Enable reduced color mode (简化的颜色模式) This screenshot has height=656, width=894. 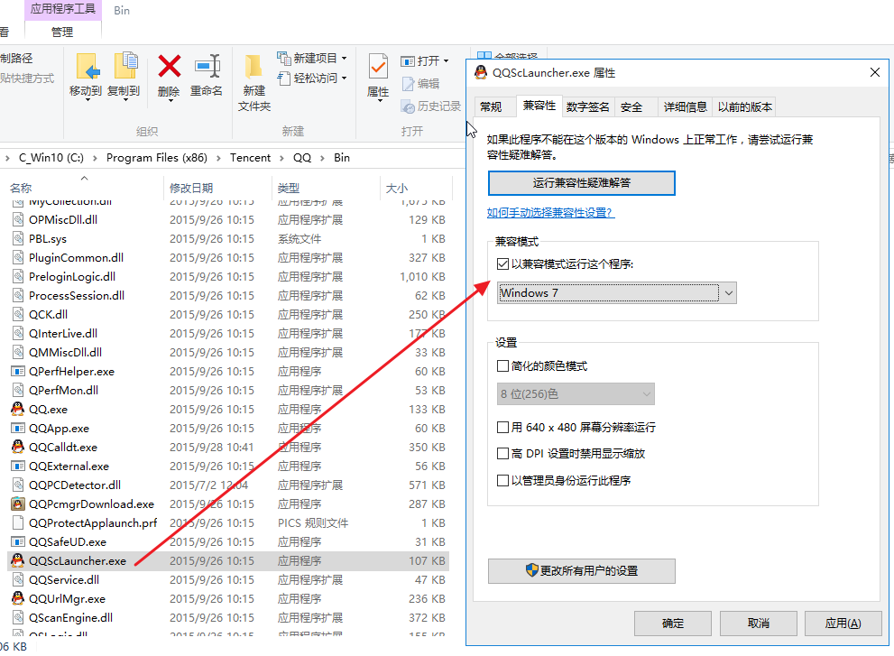[x=502, y=366]
